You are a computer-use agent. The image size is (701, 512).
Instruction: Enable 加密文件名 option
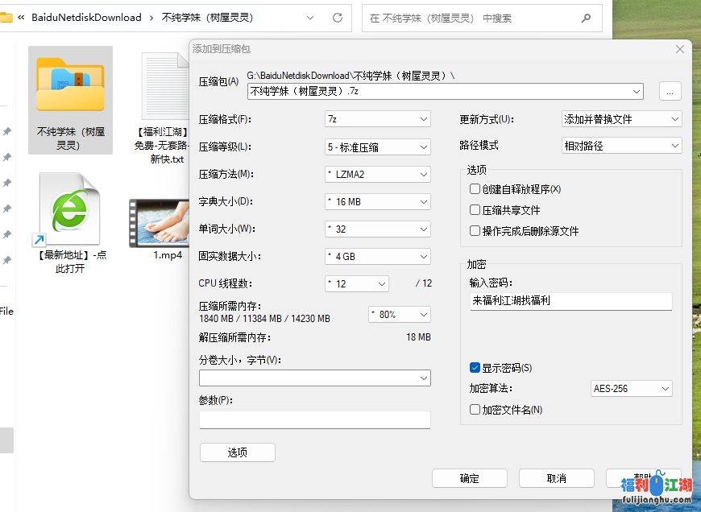475,411
